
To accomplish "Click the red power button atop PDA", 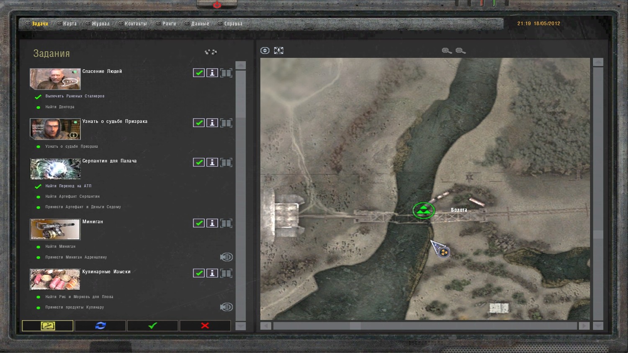I will (x=217, y=5).
